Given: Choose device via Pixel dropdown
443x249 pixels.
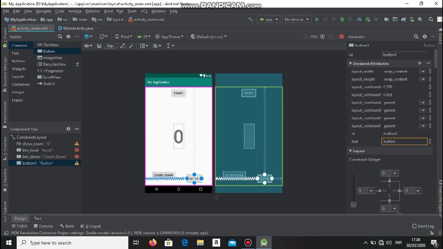Looking at the screenshot, I should [x=124, y=37].
